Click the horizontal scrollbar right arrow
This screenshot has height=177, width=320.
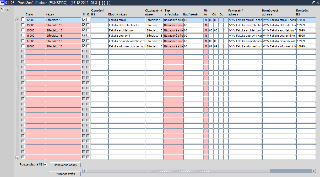[314, 171]
